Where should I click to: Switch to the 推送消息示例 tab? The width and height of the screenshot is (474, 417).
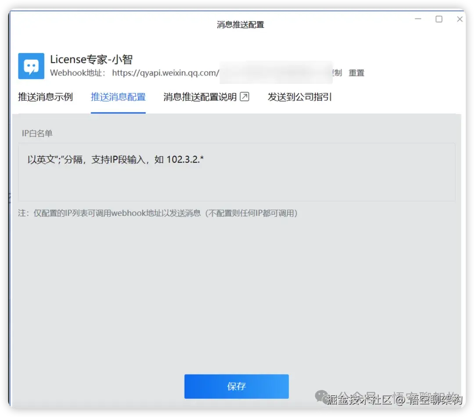45,97
